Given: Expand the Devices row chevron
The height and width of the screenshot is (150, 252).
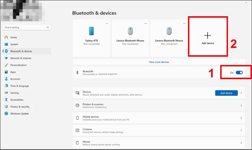Looking at the screenshot, I should tap(241, 93).
